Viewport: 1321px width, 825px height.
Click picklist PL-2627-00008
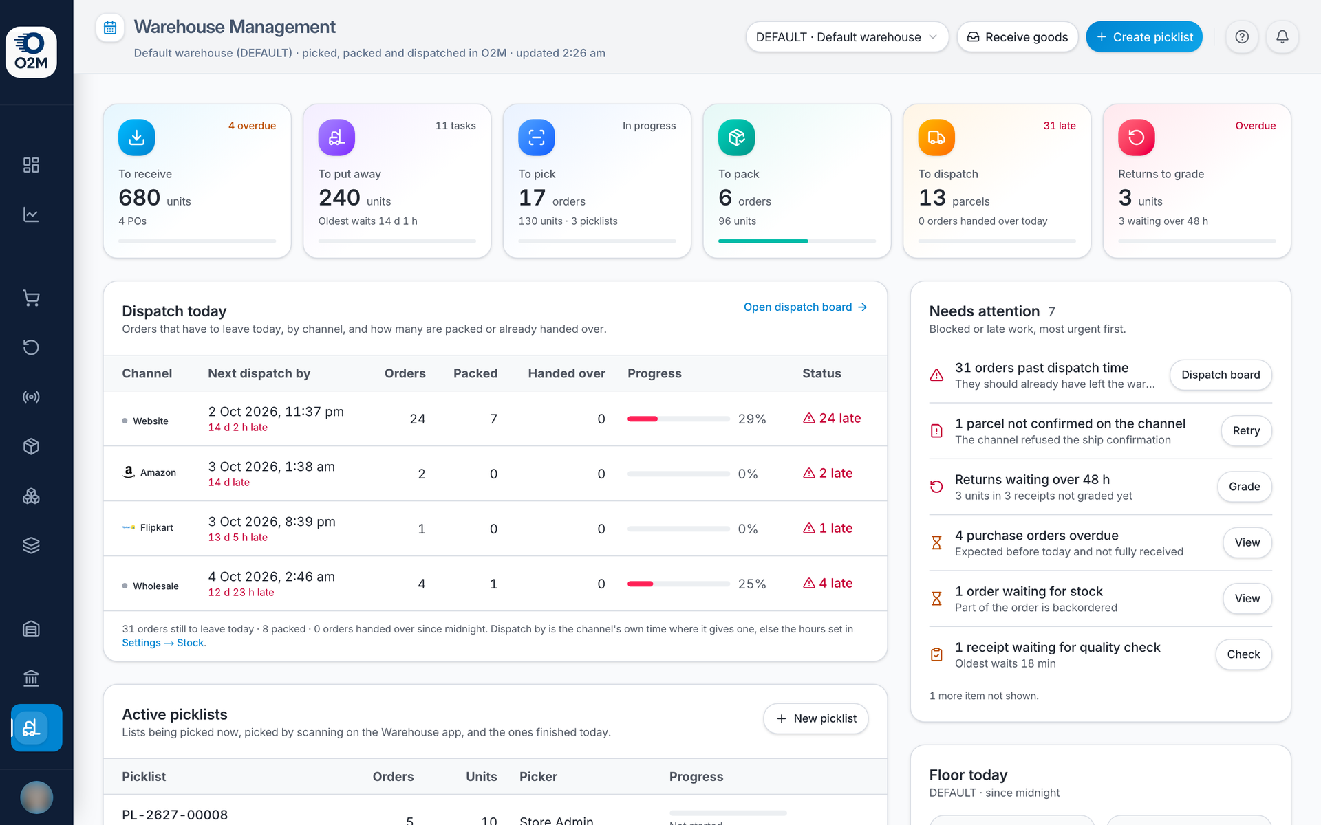(x=175, y=815)
